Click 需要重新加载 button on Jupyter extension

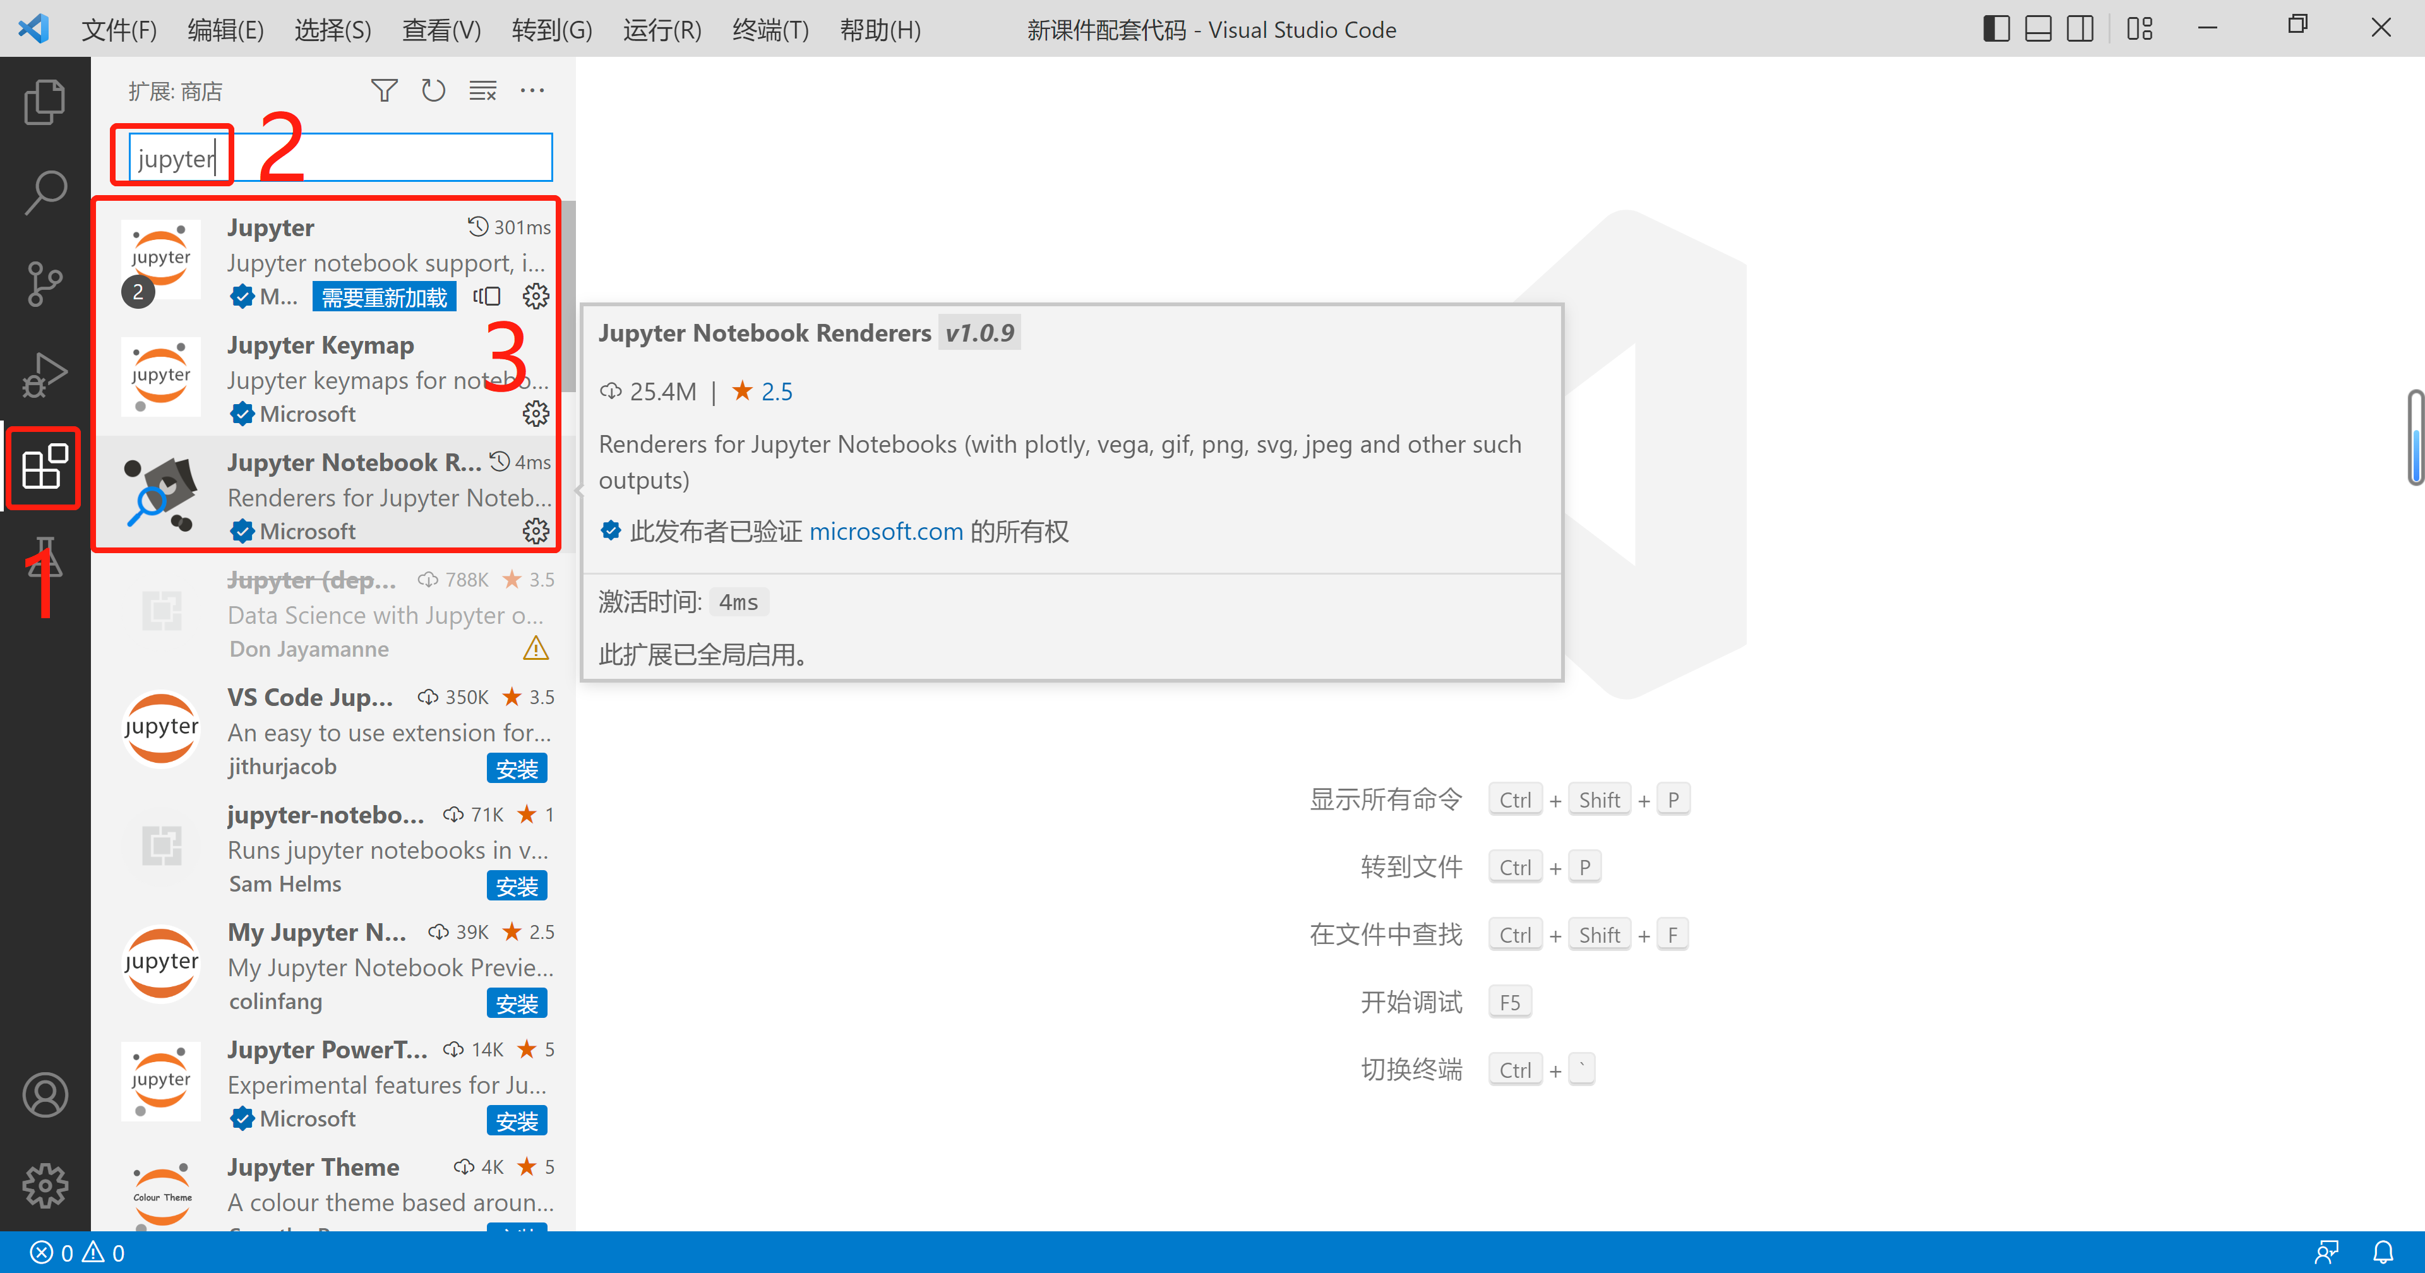point(384,297)
